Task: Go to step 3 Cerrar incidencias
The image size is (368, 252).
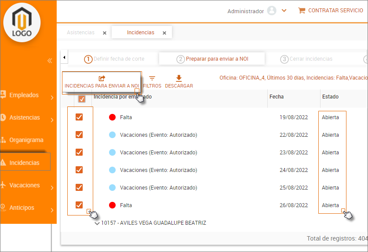Action: tap(306, 59)
